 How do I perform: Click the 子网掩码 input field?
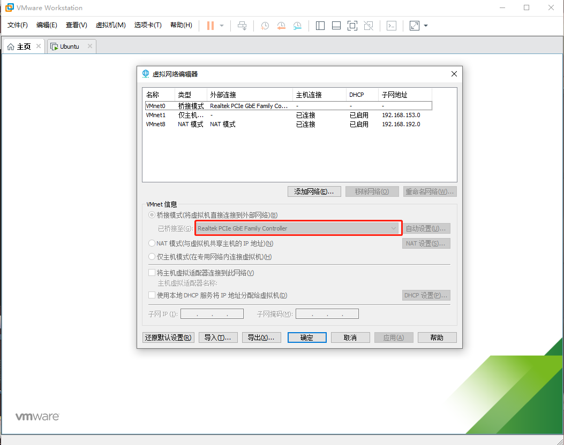coord(327,314)
